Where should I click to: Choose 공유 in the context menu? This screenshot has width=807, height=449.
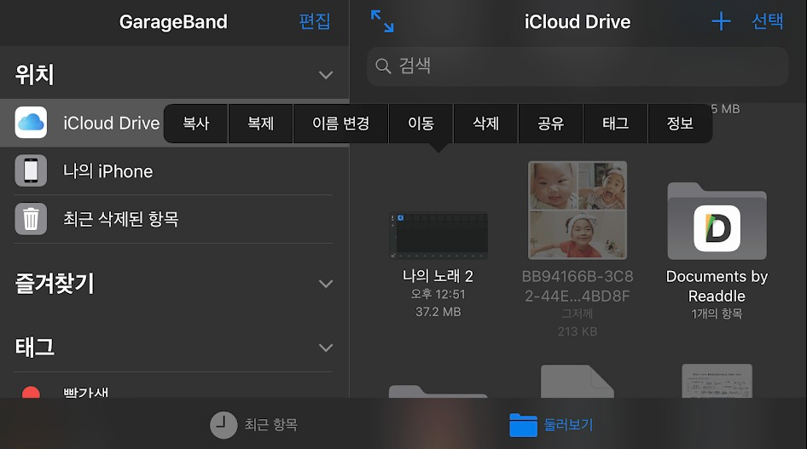click(x=551, y=124)
